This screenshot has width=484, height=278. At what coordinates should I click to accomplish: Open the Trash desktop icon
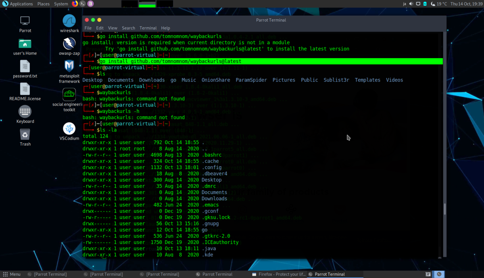point(25,137)
